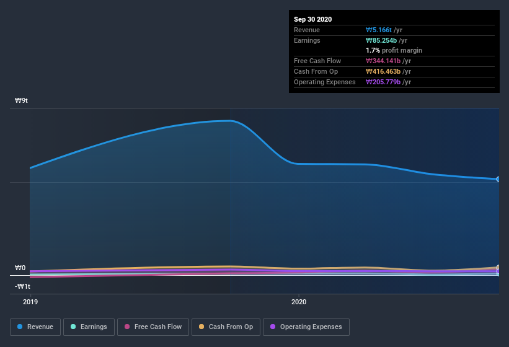Click the Operating Expenses label in tooltip
The width and height of the screenshot is (509, 347).
click(325, 82)
